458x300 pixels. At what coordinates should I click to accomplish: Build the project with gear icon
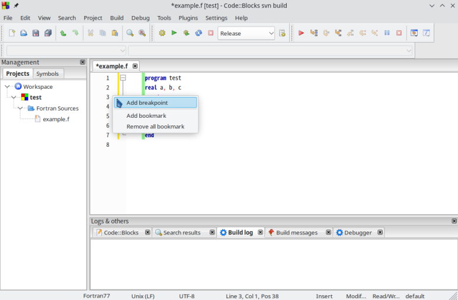pyautogui.click(x=162, y=33)
